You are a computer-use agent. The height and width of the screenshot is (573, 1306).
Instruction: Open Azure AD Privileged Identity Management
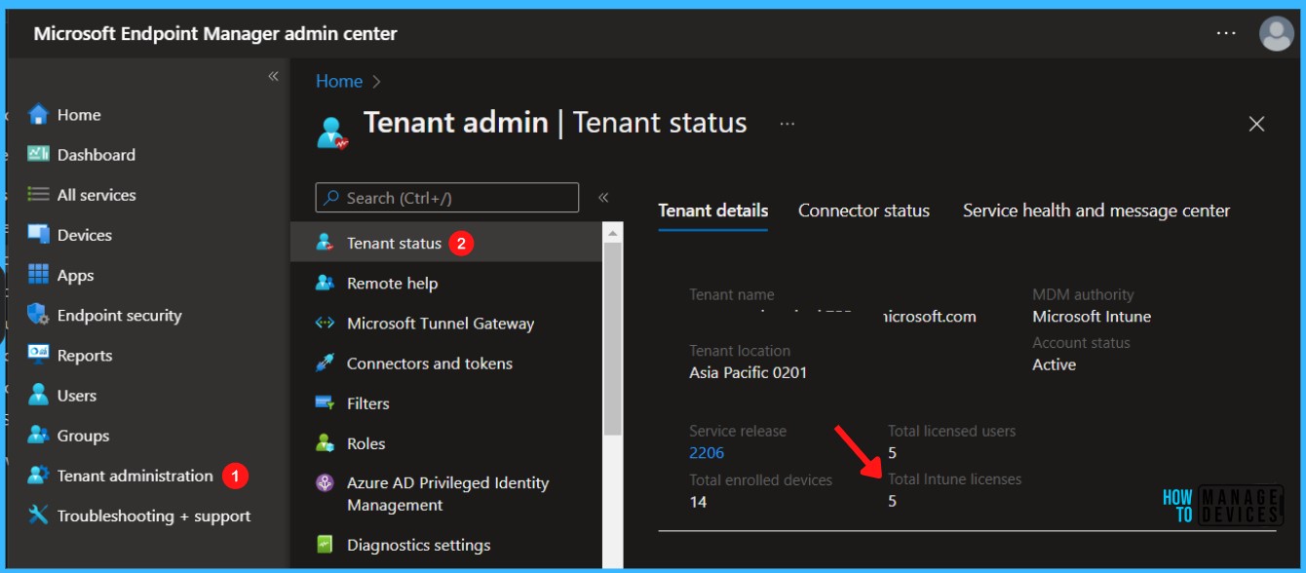446,493
